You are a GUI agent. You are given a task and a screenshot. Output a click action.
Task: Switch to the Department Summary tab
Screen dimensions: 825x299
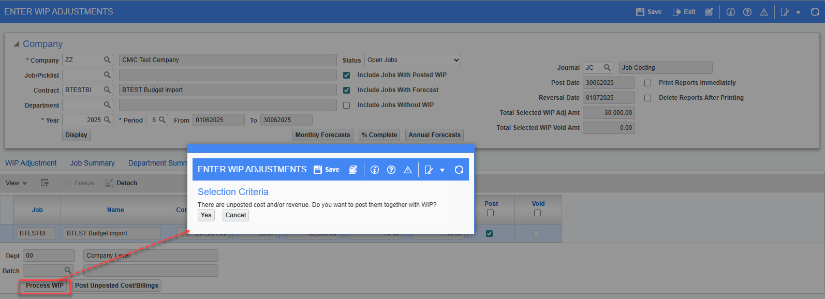[x=157, y=163]
